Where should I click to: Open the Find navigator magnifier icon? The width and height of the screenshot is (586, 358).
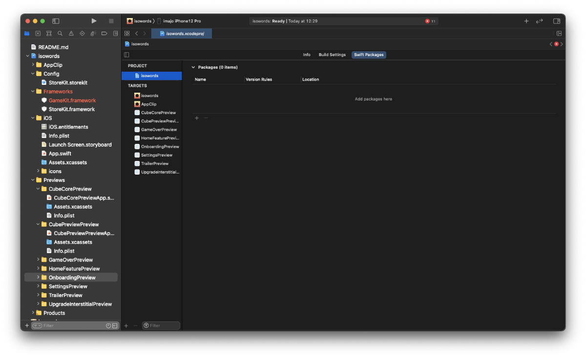(x=60, y=34)
